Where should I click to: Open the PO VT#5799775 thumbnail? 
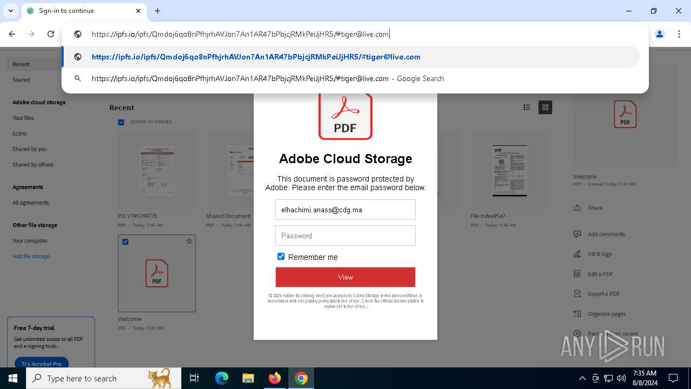(157, 170)
